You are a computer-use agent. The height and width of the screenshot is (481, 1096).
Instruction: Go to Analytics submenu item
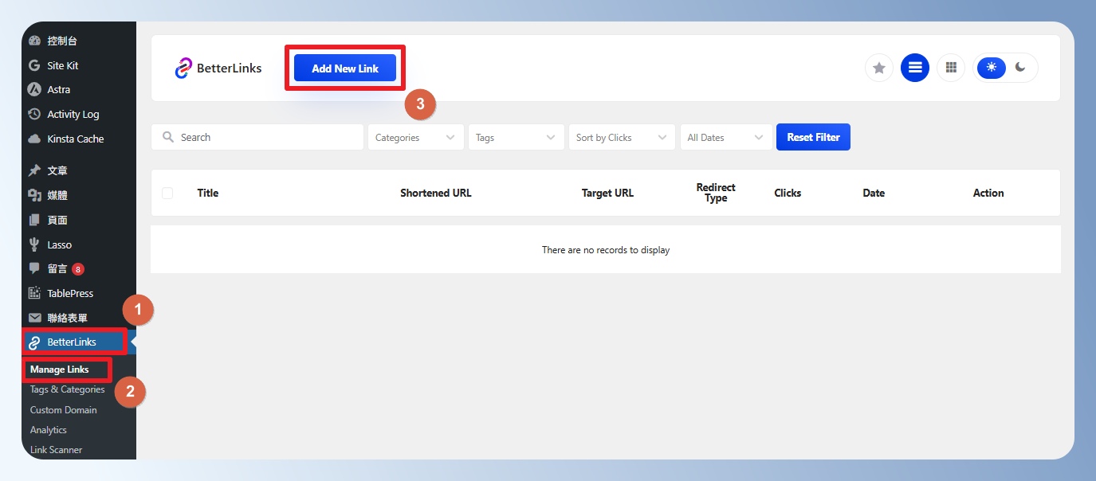click(x=49, y=430)
